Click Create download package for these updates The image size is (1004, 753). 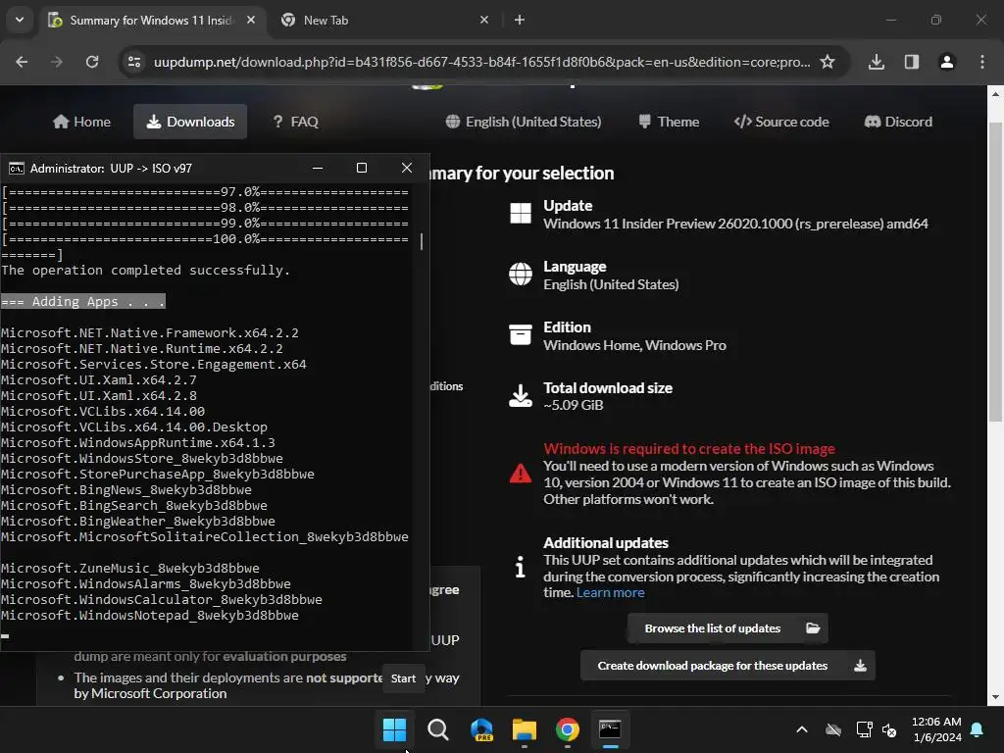point(728,666)
